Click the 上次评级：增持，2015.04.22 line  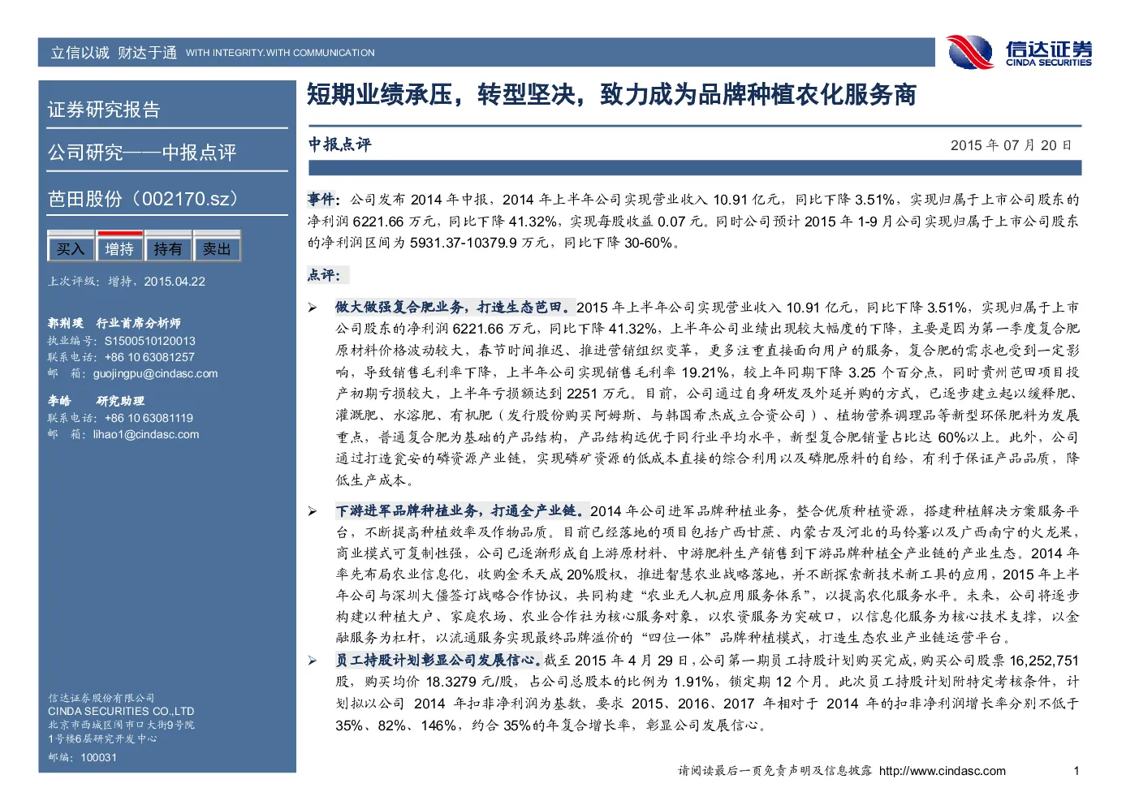click(x=127, y=282)
